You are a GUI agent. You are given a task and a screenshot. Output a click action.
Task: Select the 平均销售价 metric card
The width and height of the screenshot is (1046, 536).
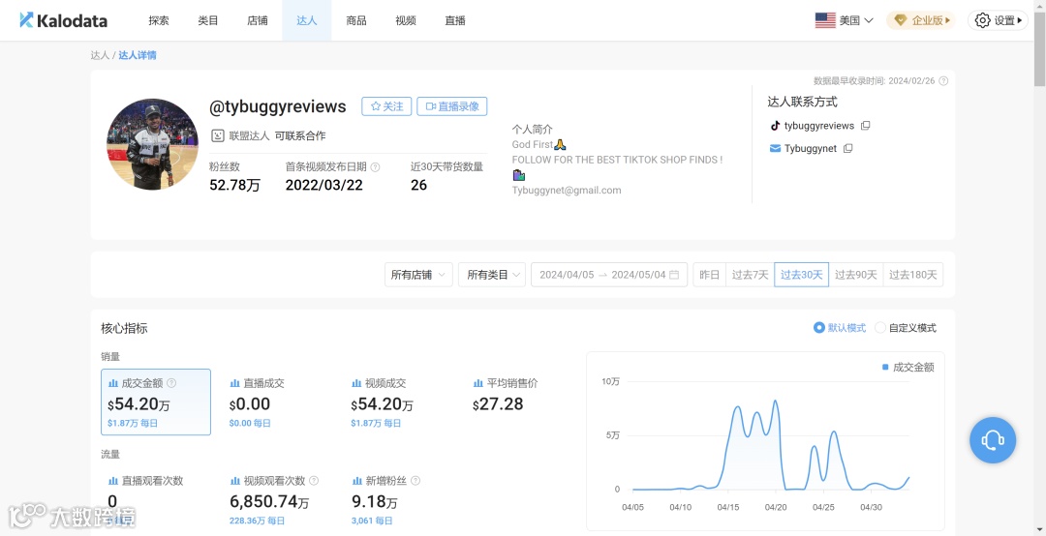[x=520, y=402]
